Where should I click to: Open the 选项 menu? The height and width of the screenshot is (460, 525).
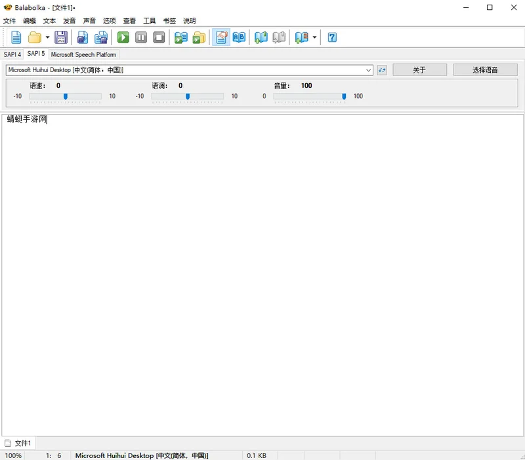109,21
